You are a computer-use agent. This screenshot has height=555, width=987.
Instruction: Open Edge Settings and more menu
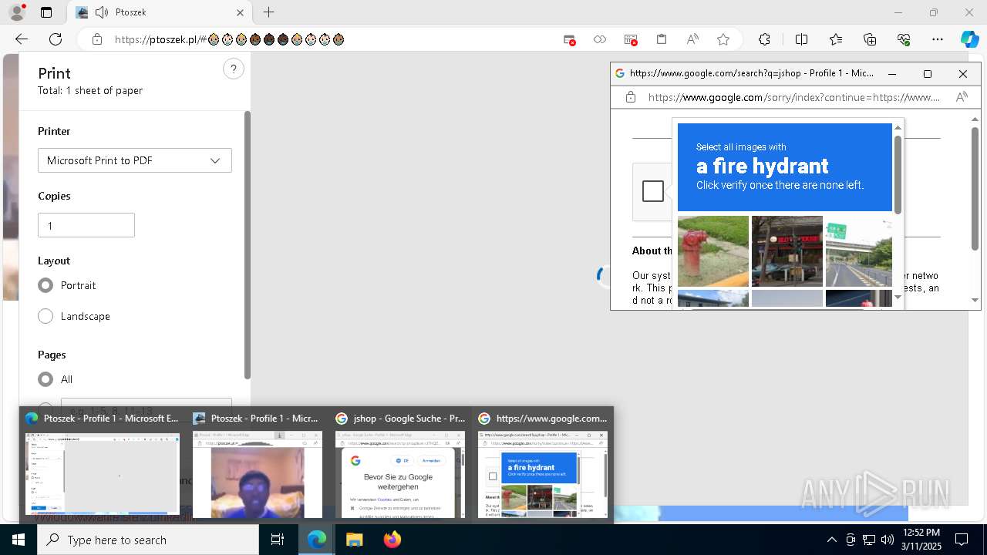938,39
